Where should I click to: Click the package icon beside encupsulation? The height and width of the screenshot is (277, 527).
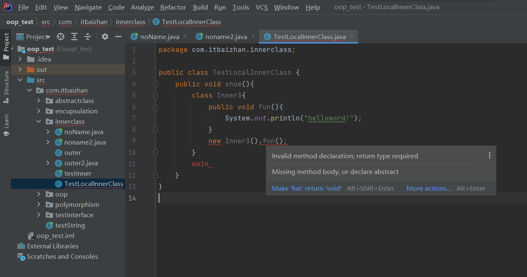[x=49, y=111]
